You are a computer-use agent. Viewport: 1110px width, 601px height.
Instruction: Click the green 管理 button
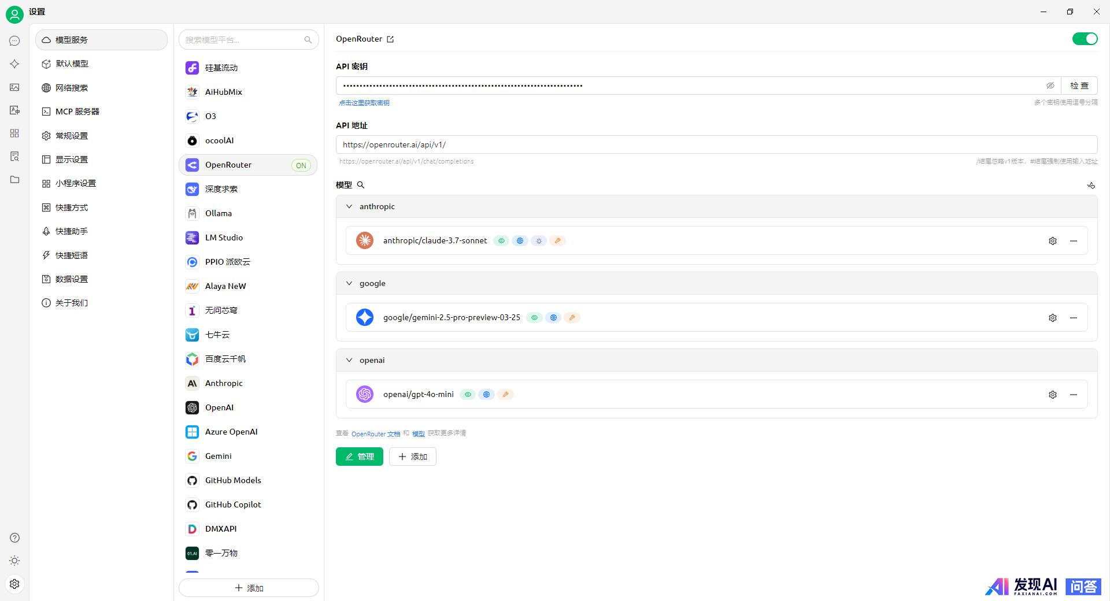360,457
